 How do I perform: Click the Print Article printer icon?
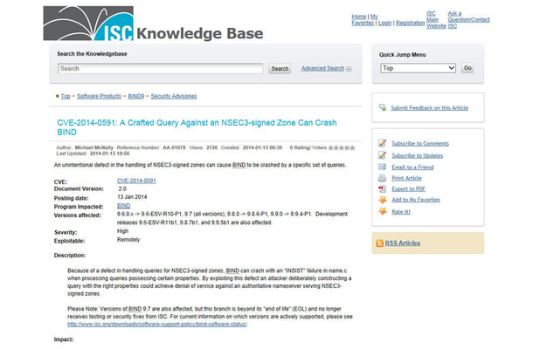pos(383,178)
